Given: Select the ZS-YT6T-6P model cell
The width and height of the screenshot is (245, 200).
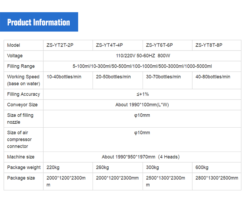Looking at the screenshot, I should pos(159,45).
